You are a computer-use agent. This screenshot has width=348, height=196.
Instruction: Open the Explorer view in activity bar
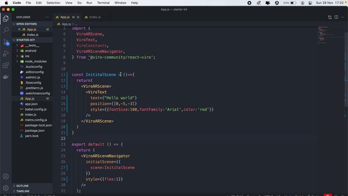(x=6, y=19)
